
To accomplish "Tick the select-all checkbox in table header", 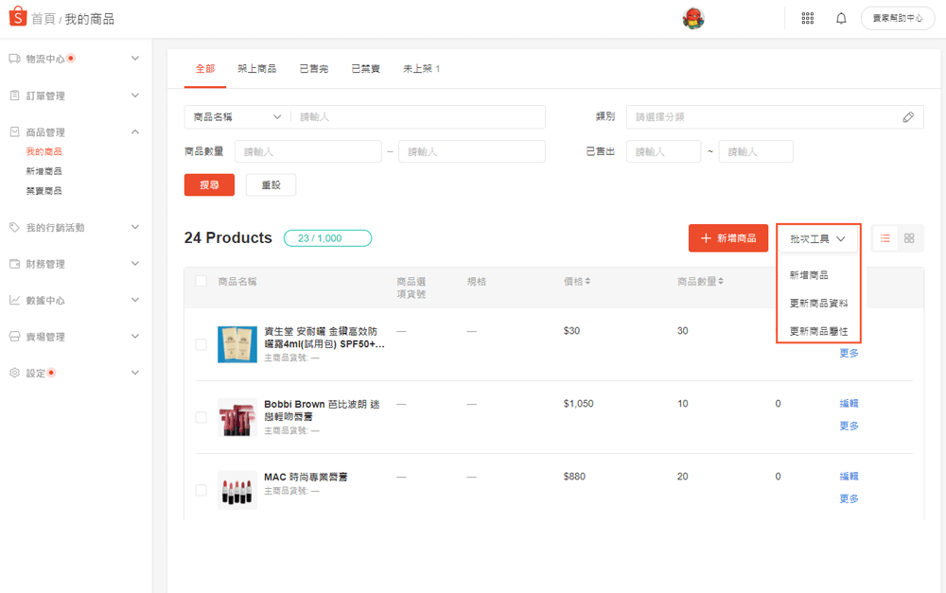I will 201,281.
